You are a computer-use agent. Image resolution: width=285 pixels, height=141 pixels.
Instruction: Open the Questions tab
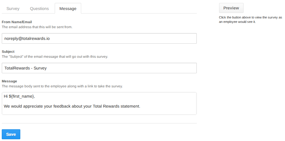pyautogui.click(x=39, y=9)
